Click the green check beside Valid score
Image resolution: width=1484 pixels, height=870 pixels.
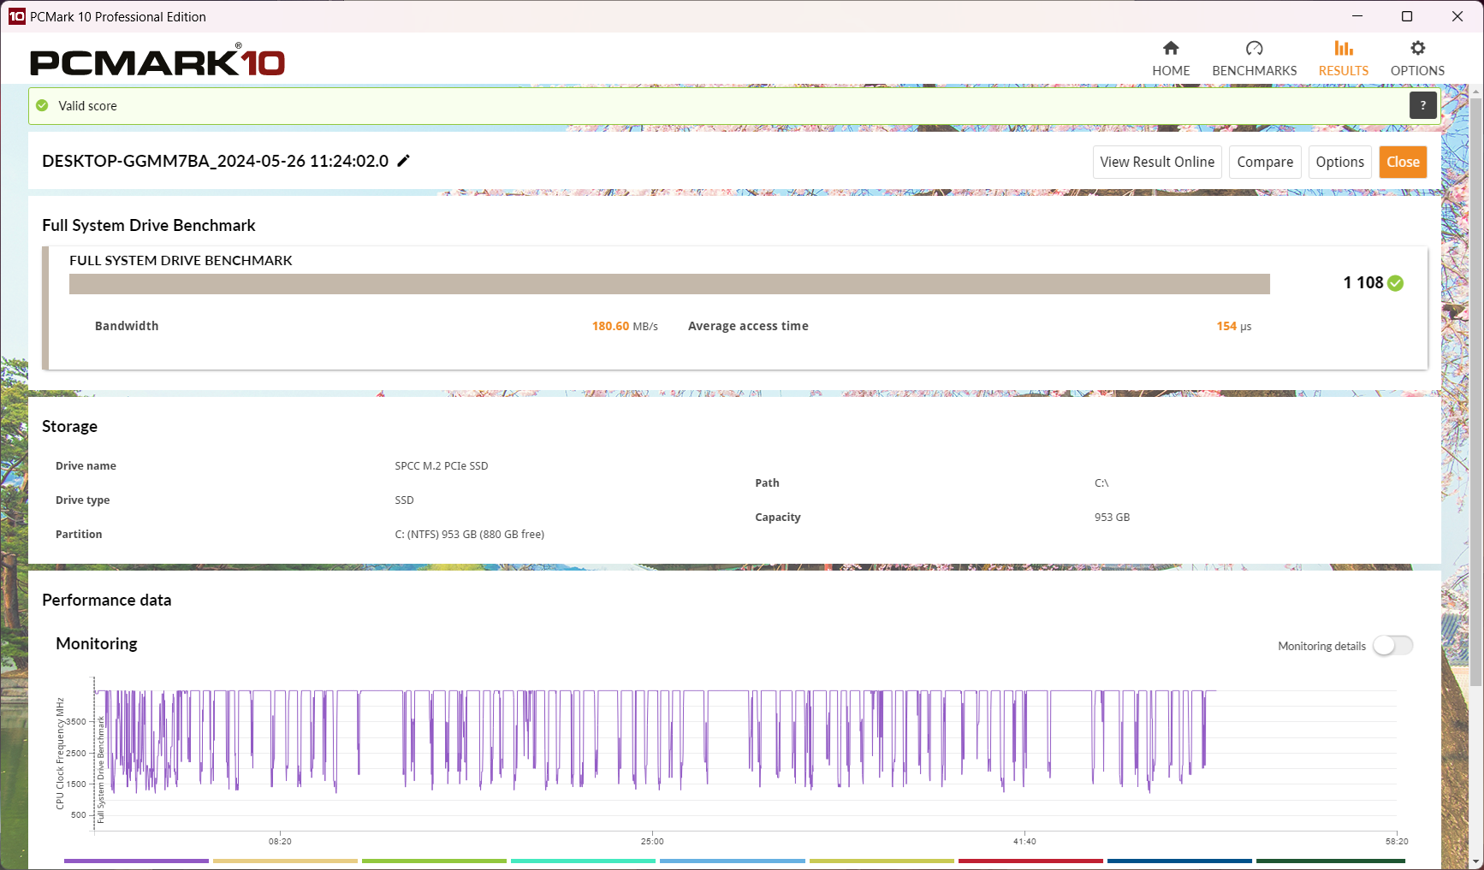pos(42,105)
